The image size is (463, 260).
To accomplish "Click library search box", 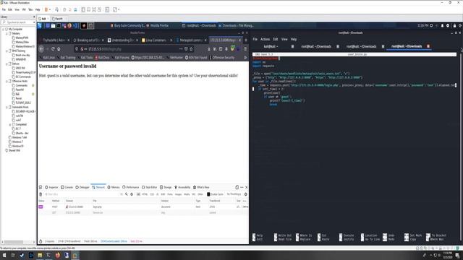I will [17, 22].
